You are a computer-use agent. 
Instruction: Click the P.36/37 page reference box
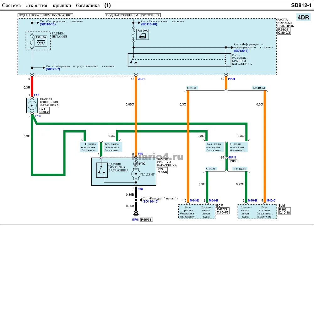[284, 30]
